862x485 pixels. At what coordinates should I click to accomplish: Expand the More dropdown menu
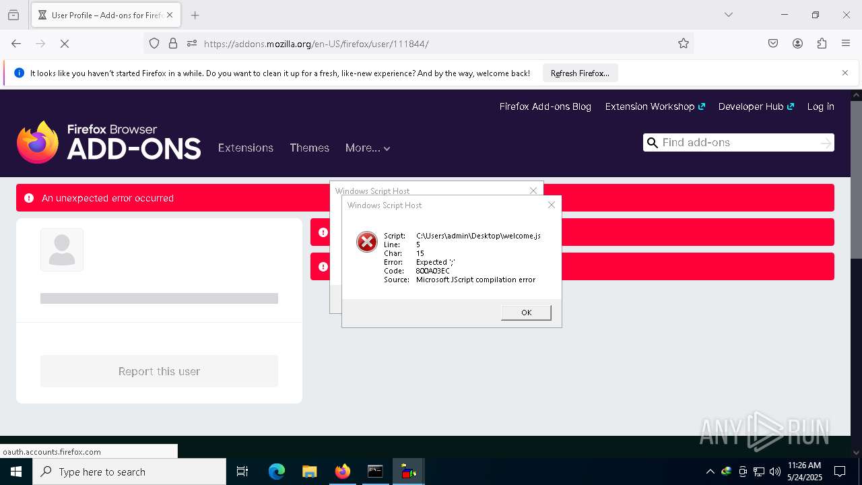(368, 148)
